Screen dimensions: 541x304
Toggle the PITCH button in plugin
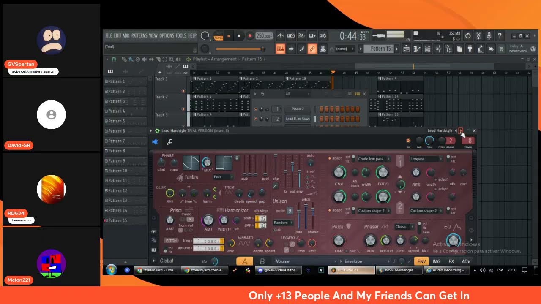click(x=171, y=241)
